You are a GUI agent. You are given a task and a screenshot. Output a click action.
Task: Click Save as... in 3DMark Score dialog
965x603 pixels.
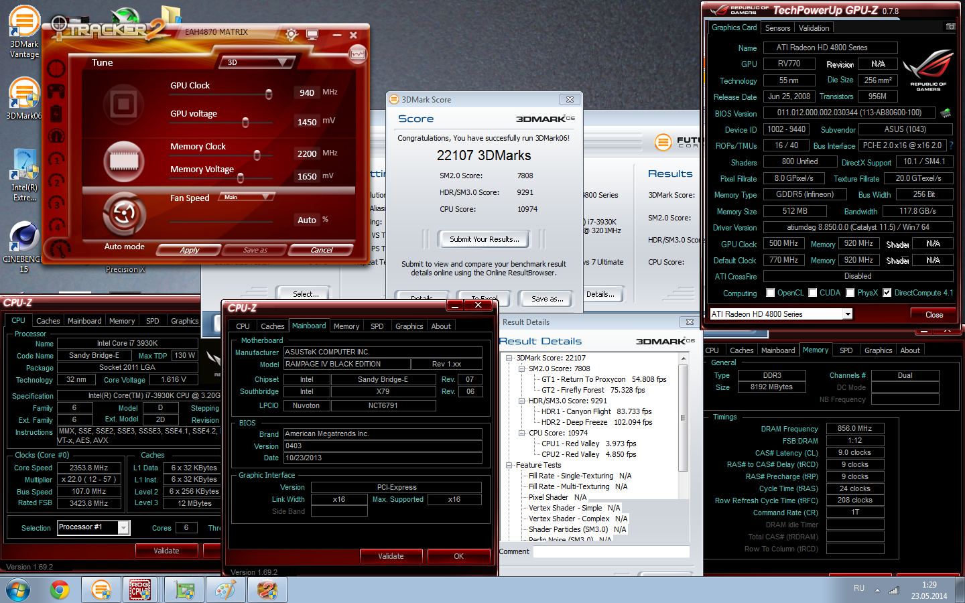point(547,299)
